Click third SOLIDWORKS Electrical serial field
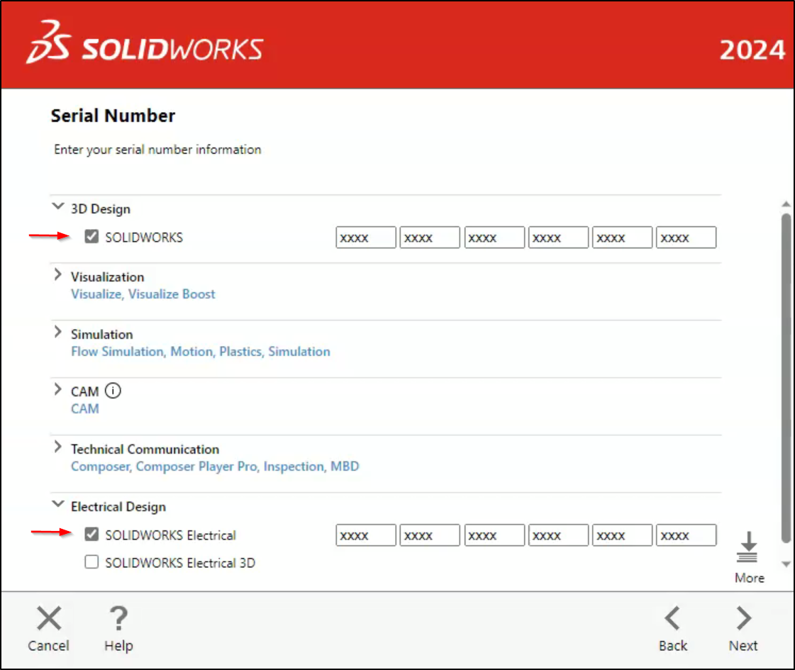This screenshot has width=795, height=670. pos(494,535)
